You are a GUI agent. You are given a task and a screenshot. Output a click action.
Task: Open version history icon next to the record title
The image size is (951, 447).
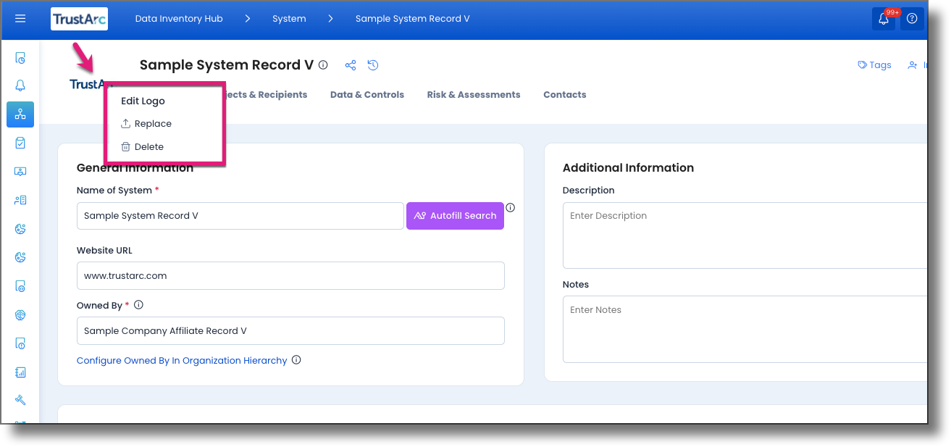372,65
